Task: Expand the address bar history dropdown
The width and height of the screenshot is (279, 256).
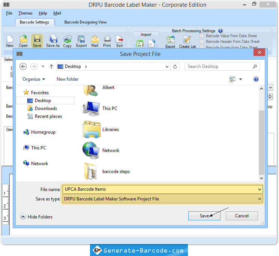Action: coord(167,67)
